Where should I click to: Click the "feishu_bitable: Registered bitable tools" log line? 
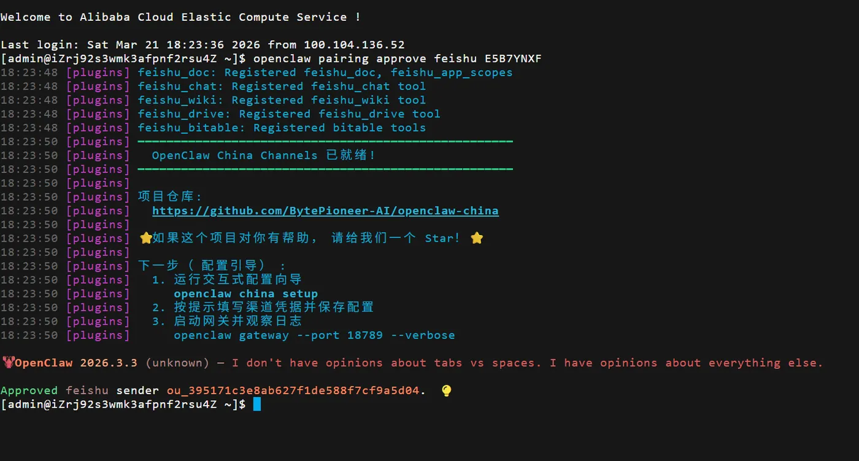[x=282, y=128]
